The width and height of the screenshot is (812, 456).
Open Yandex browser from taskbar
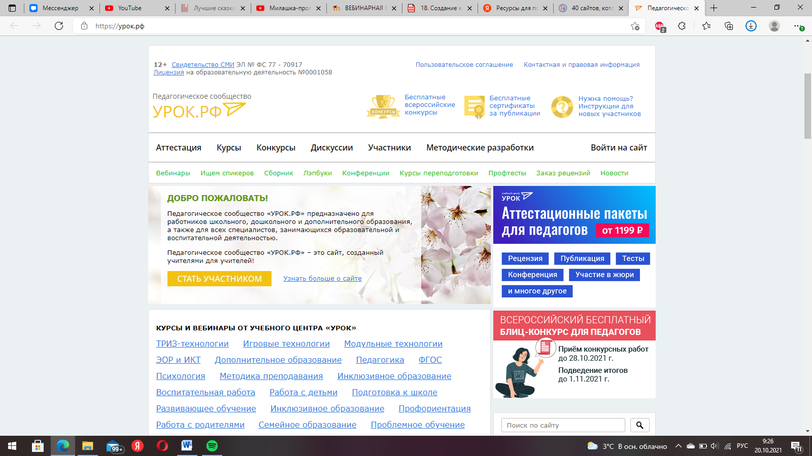(x=138, y=446)
